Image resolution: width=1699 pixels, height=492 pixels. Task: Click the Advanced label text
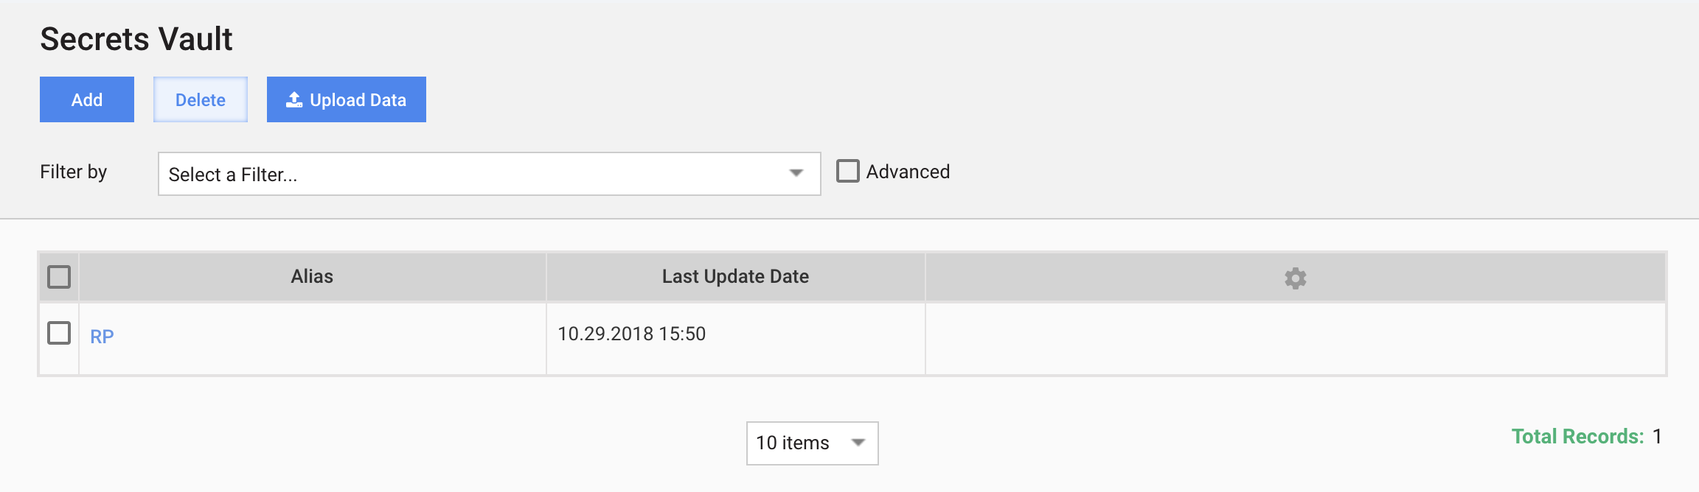908,172
